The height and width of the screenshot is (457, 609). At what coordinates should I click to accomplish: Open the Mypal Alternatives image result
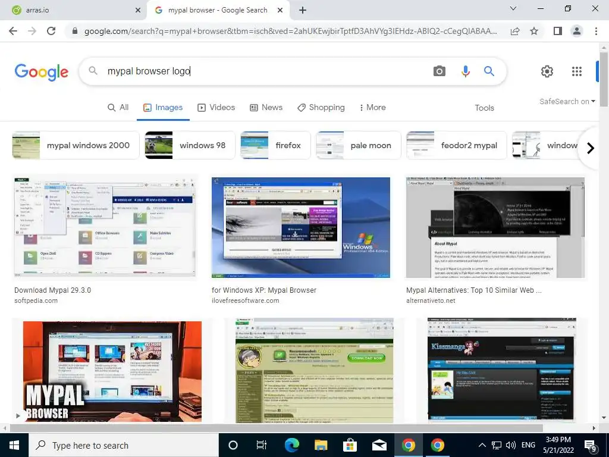(495, 228)
